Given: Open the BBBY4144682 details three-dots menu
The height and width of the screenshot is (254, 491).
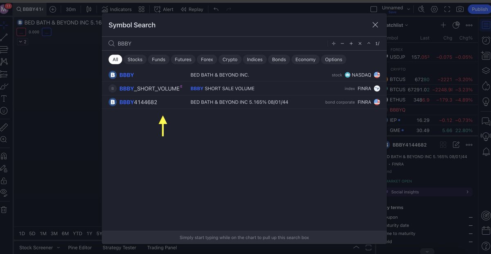Looking at the screenshot, I should (469, 145).
